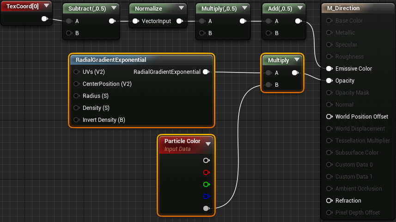Viewport: 396px width, 222px height.
Task: Click the TexCoord[0] output pin
Action: [x=45, y=18]
